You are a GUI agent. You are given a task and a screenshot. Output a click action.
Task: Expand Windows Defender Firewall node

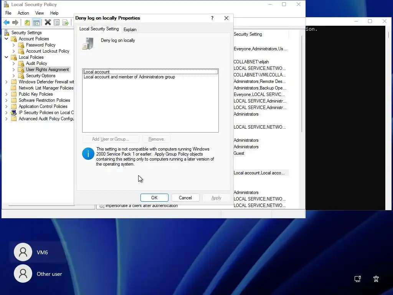point(7,82)
